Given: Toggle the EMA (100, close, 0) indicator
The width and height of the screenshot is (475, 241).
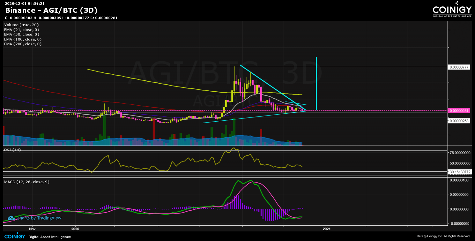Looking at the screenshot, I should (x=22, y=39).
